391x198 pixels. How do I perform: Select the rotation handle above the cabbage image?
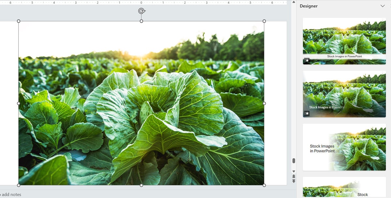pos(141,11)
